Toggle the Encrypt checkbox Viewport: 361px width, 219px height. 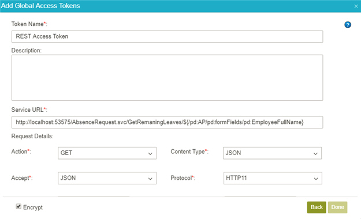(x=18, y=206)
